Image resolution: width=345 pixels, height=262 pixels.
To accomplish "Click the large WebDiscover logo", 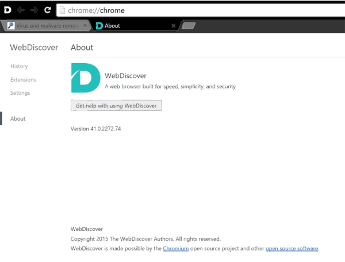I will pyautogui.click(x=86, y=78).
